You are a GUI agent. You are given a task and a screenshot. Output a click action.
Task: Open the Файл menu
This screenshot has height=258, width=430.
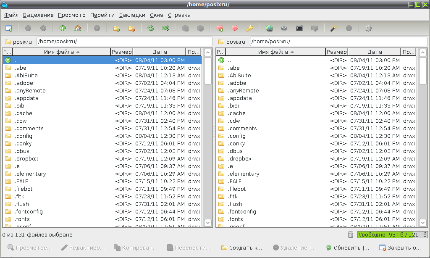pyautogui.click(x=11, y=15)
